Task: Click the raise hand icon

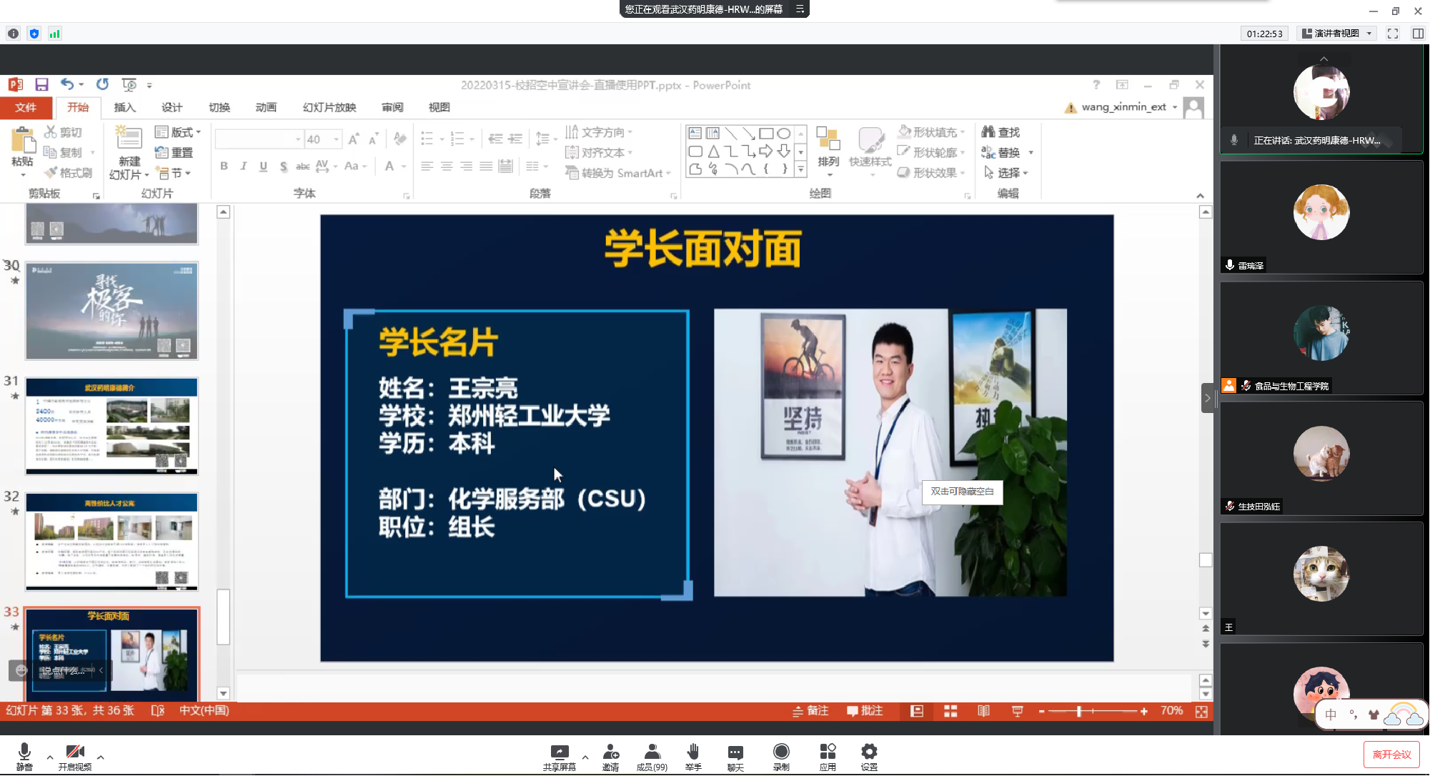Action: point(692,752)
